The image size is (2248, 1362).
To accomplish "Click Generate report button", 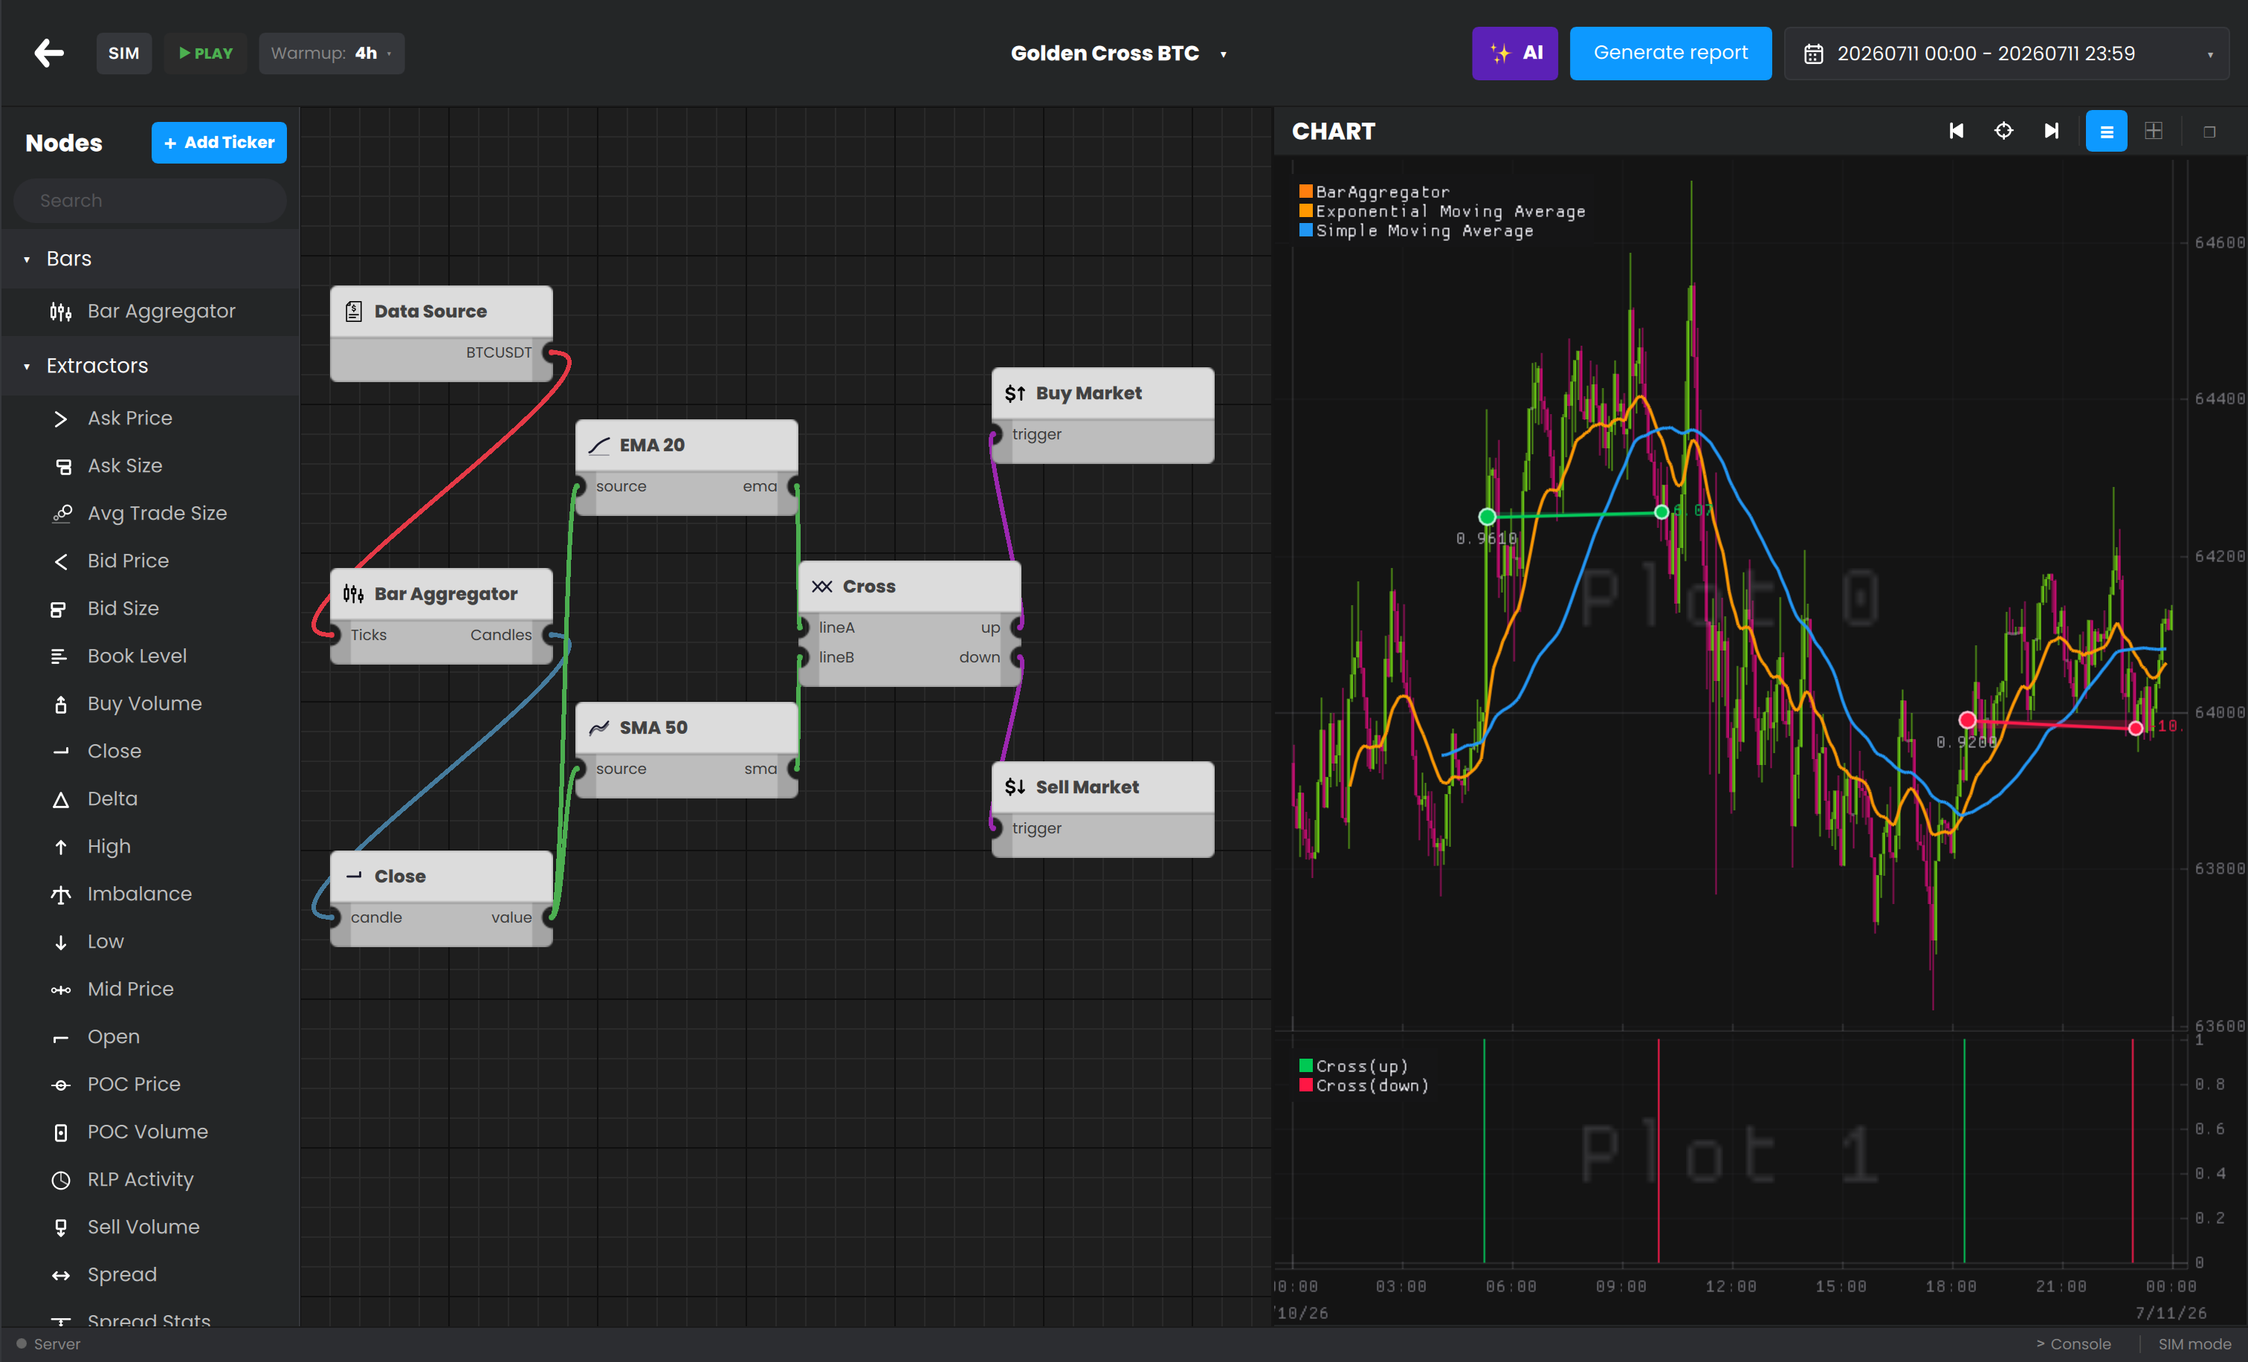I will point(1670,53).
